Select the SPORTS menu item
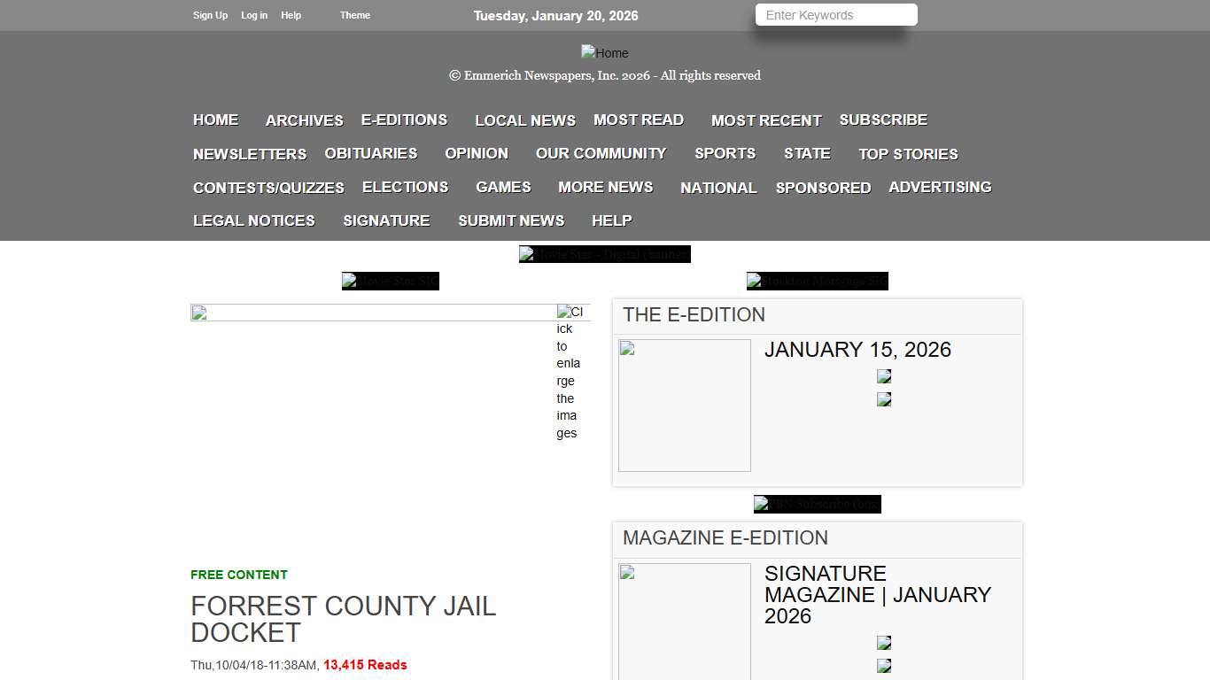Image resolution: width=1210 pixels, height=680 pixels. coord(725,153)
